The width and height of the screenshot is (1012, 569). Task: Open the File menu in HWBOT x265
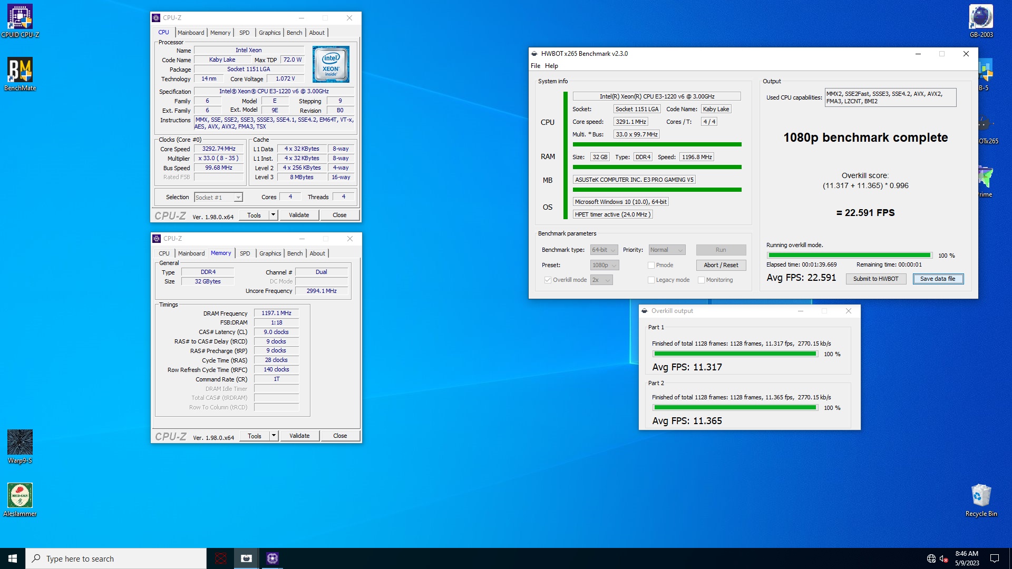pyautogui.click(x=536, y=66)
